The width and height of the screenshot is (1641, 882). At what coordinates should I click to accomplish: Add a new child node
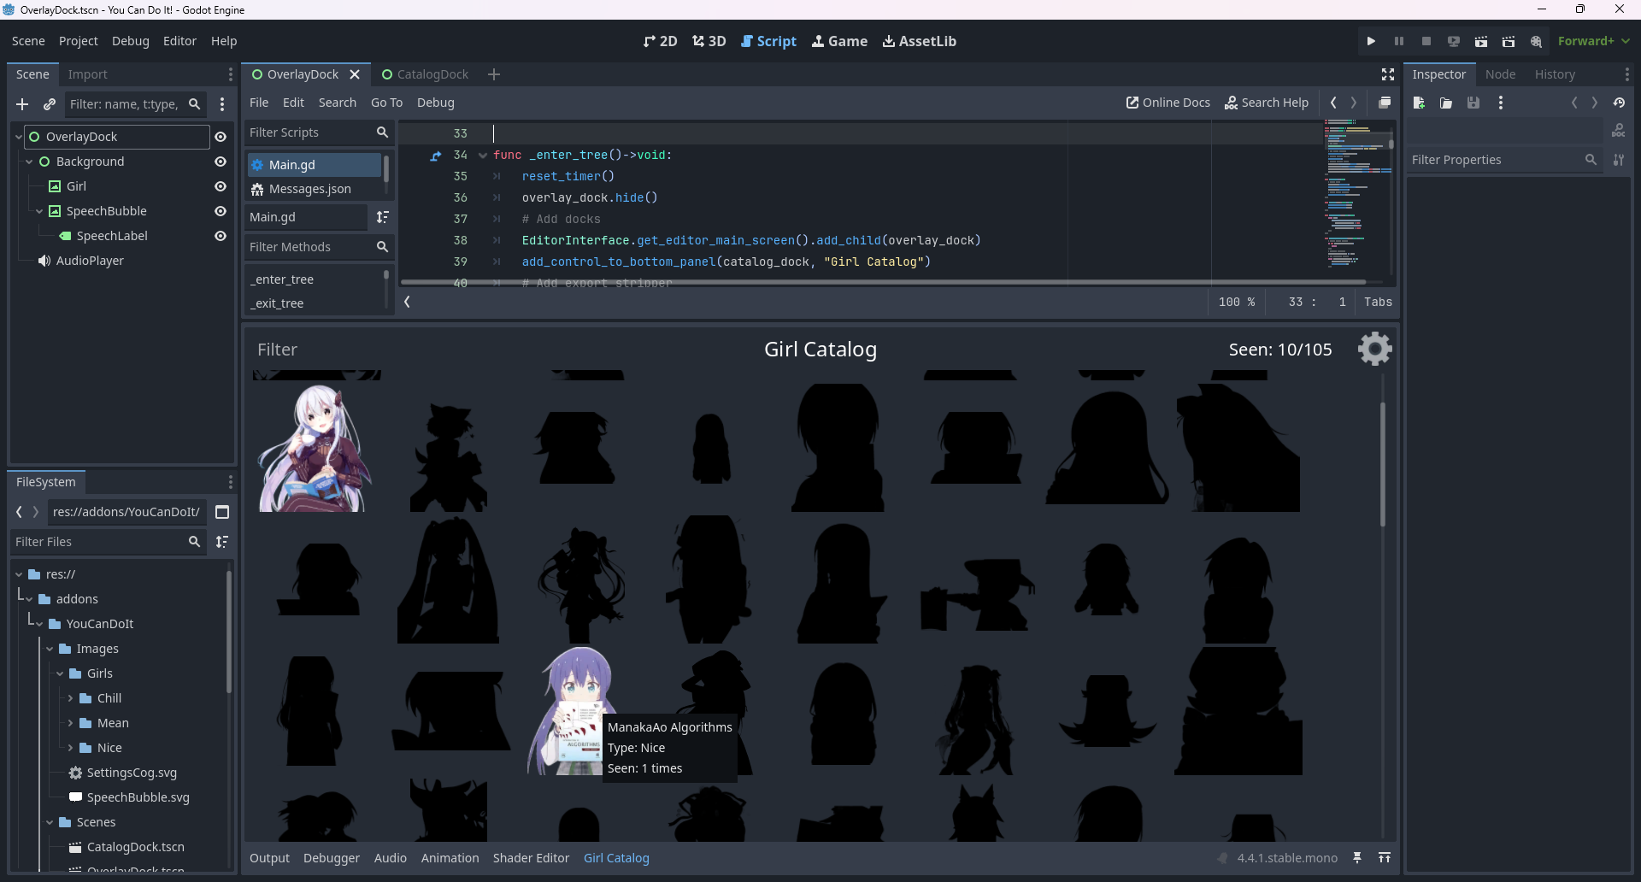(x=22, y=104)
